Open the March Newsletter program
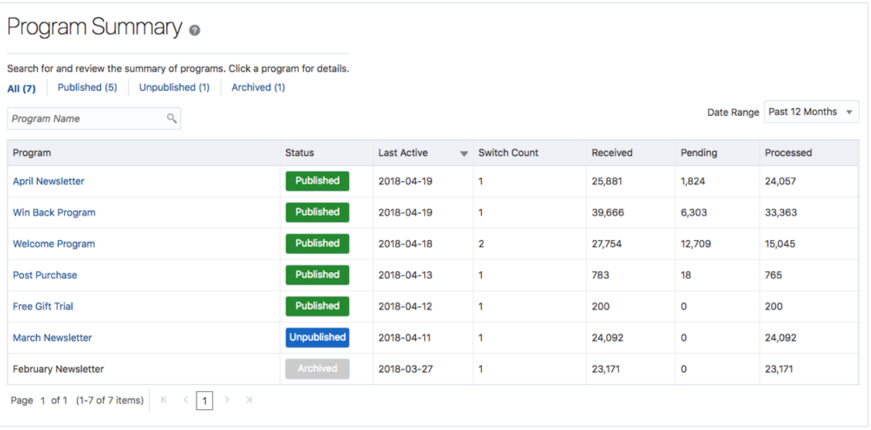The image size is (871, 430). [x=52, y=338]
